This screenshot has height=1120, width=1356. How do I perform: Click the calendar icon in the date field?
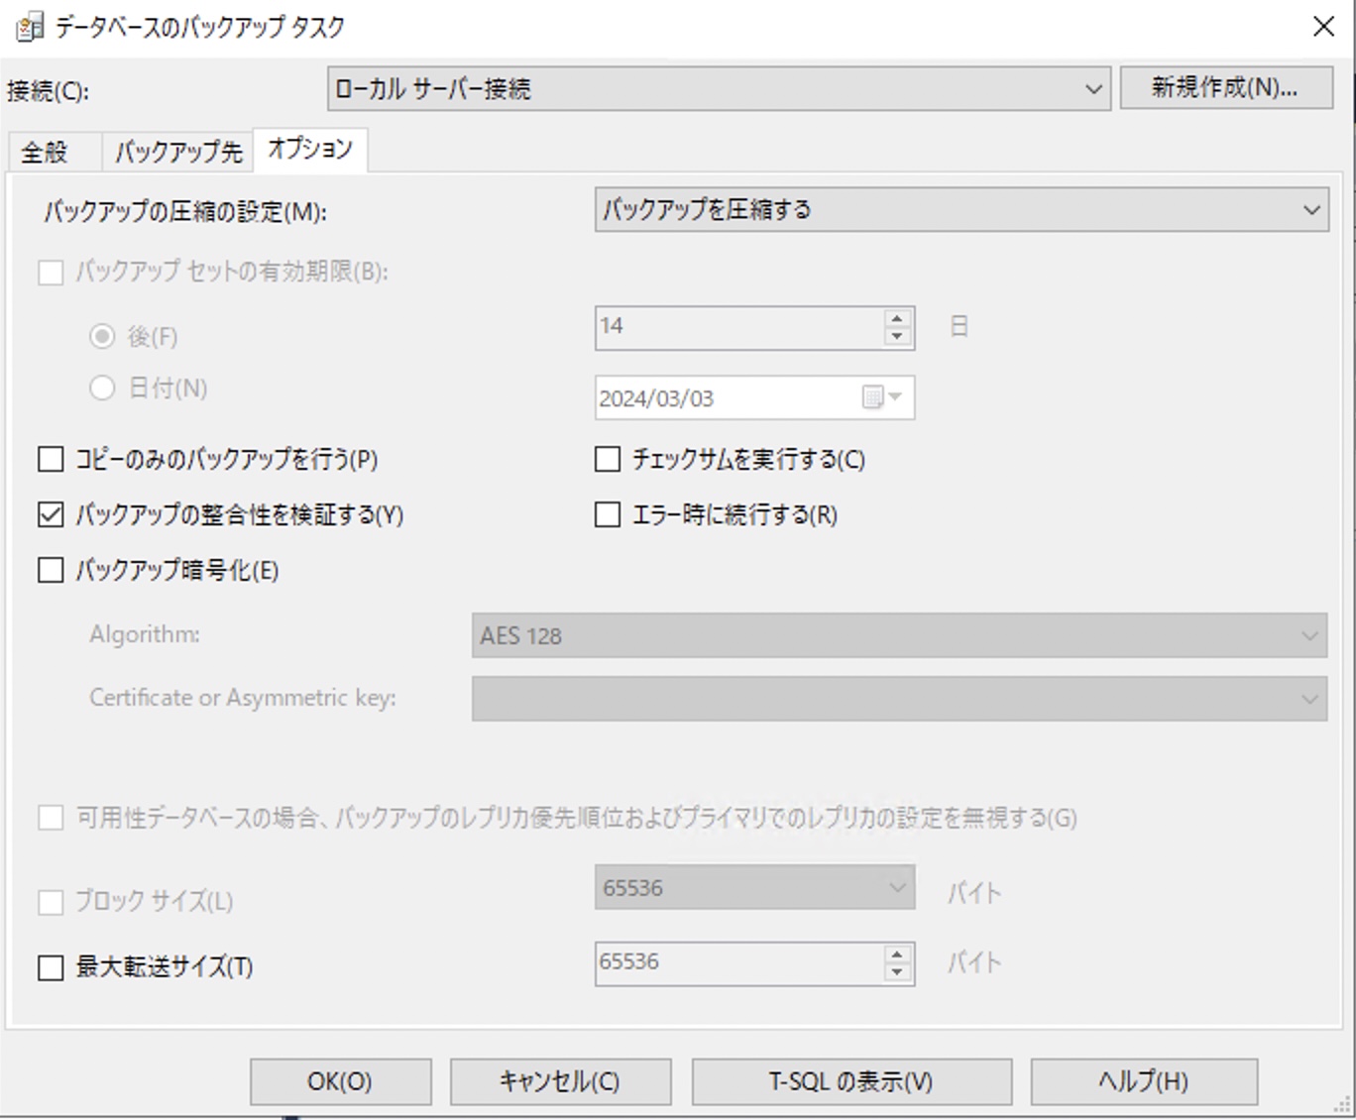[872, 397]
